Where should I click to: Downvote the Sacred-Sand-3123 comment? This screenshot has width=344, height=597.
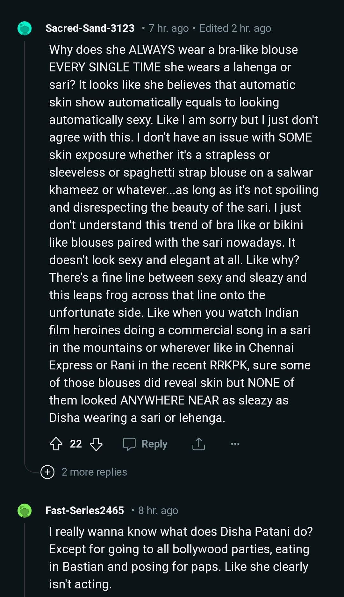pos(96,444)
